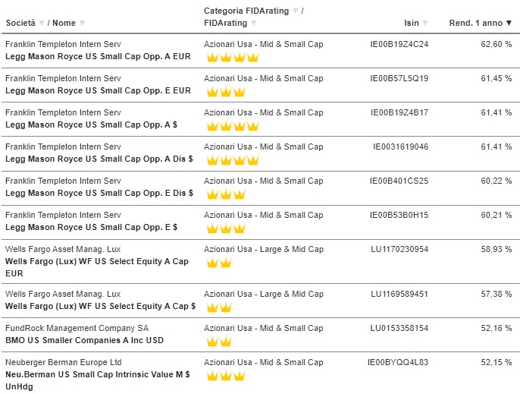The width and height of the screenshot is (520, 394).
Task: Click crown rating of Legg Mason Opp. A Dis $
Action: click(x=233, y=160)
